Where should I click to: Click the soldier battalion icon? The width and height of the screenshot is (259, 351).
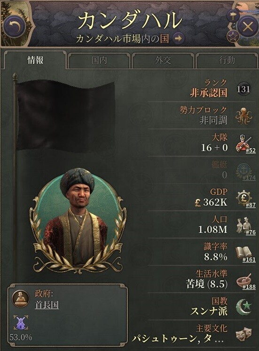click(244, 143)
